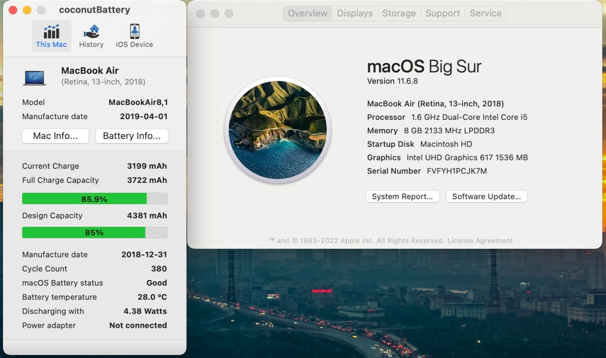Image resolution: width=606 pixels, height=358 pixels.
Task: Click the macOS Big Sur logo image
Action: click(278, 130)
